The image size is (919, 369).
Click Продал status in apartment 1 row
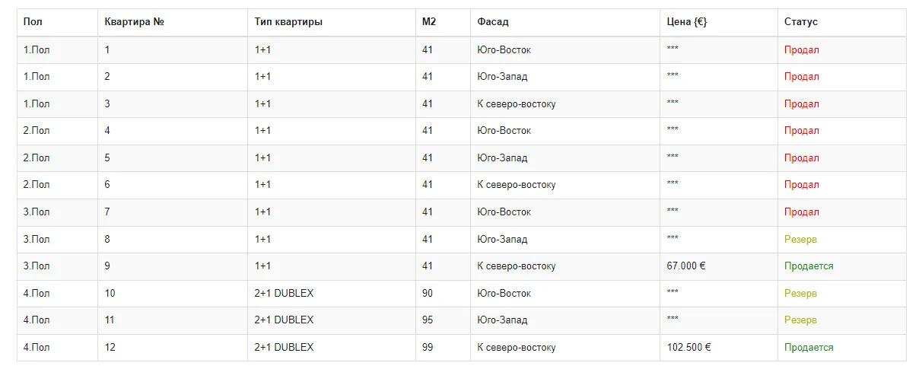802,50
